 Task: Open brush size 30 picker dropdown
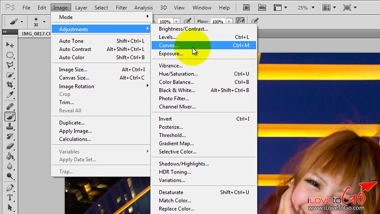[44, 22]
